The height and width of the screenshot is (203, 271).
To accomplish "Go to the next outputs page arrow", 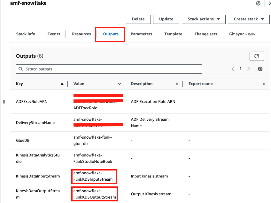I will click(248, 69).
